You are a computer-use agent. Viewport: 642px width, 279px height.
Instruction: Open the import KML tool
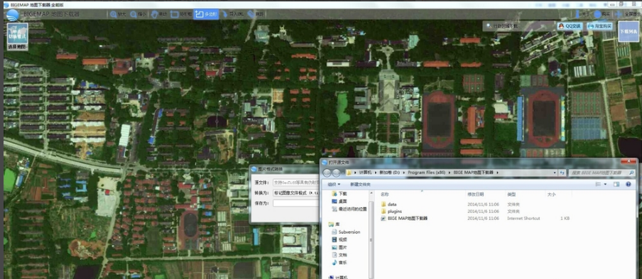click(232, 14)
